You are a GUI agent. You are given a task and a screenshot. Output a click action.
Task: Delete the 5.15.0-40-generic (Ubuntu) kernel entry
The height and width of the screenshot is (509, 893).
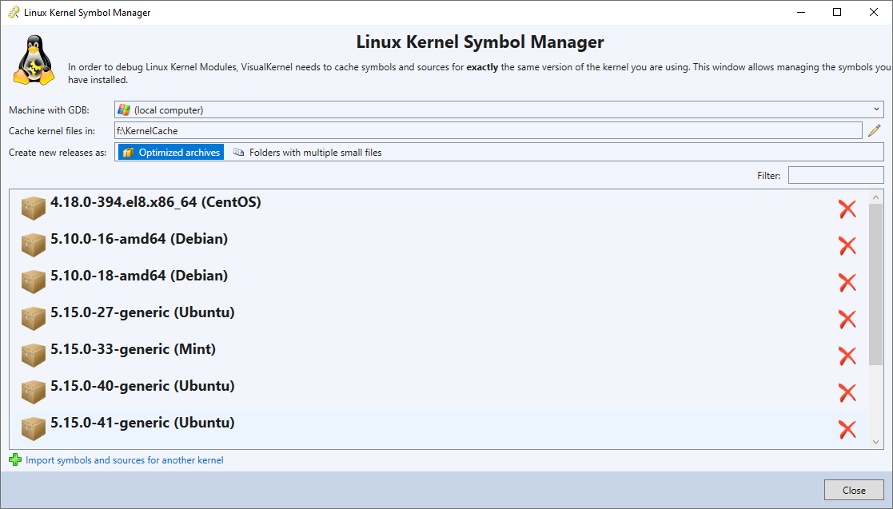847,393
